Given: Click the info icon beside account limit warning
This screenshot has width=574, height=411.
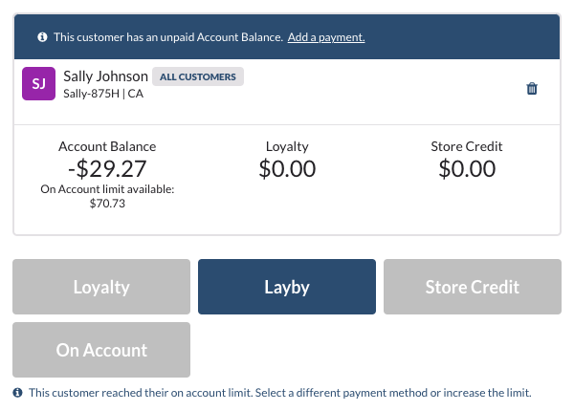Looking at the screenshot, I should [17, 392].
